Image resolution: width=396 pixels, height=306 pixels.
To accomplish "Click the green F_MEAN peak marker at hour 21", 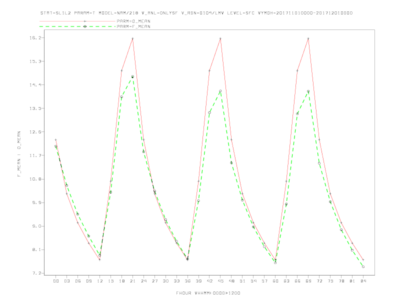I will tap(132, 76).
